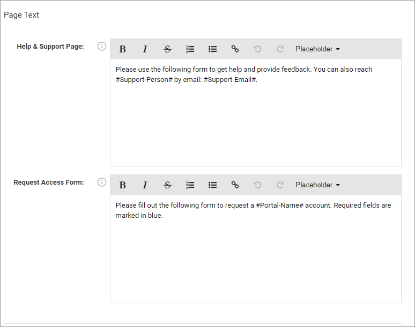Insert link in Request Access Form editor
Image resolution: width=415 pixels, height=327 pixels.
235,185
